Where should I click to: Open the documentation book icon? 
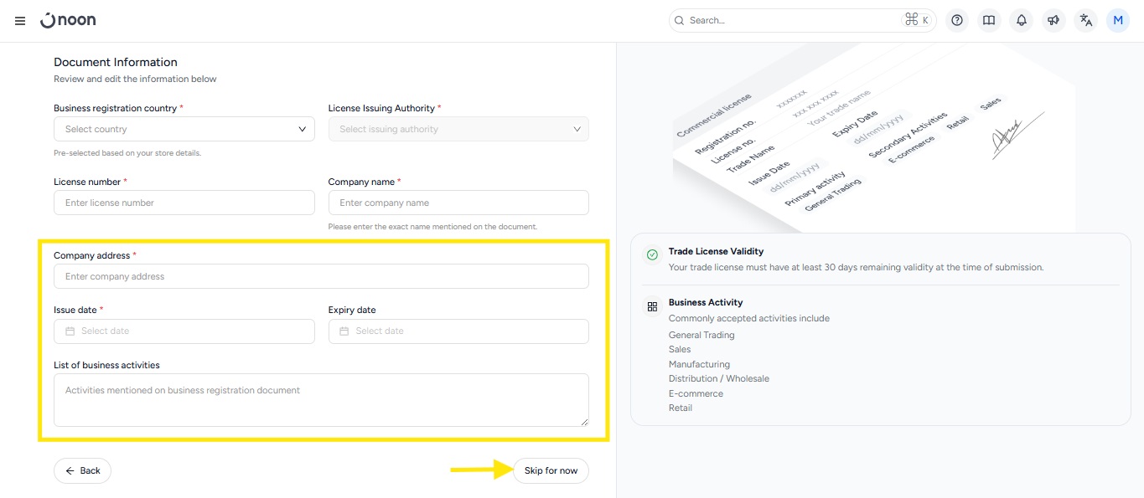pyautogui.click(x=989, y=21)
